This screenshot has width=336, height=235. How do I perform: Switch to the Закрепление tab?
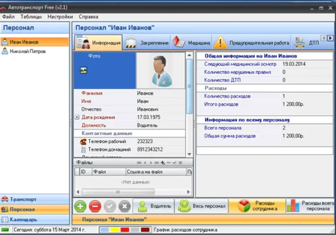click(146, 43)
